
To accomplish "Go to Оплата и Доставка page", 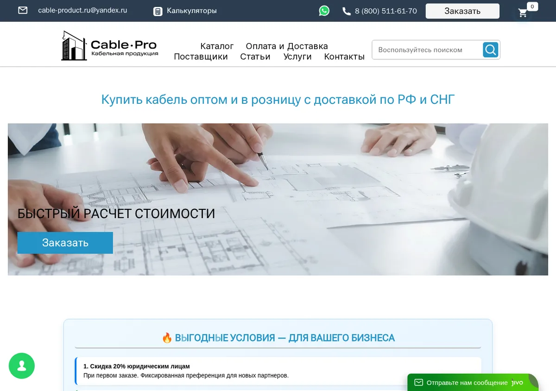I will pyautogui.click(x=287, y=46).
